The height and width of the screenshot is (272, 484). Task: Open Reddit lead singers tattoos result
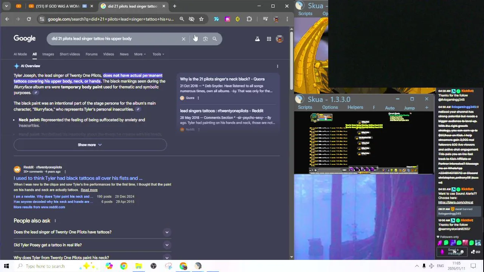(222, 111)
